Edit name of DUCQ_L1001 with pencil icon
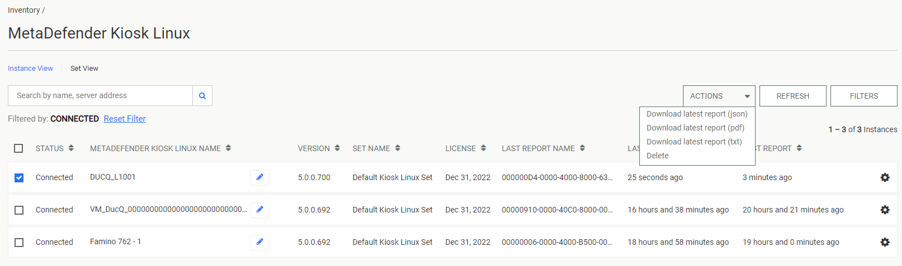This screenshot has width=902, height=266. tap(260, 177)
